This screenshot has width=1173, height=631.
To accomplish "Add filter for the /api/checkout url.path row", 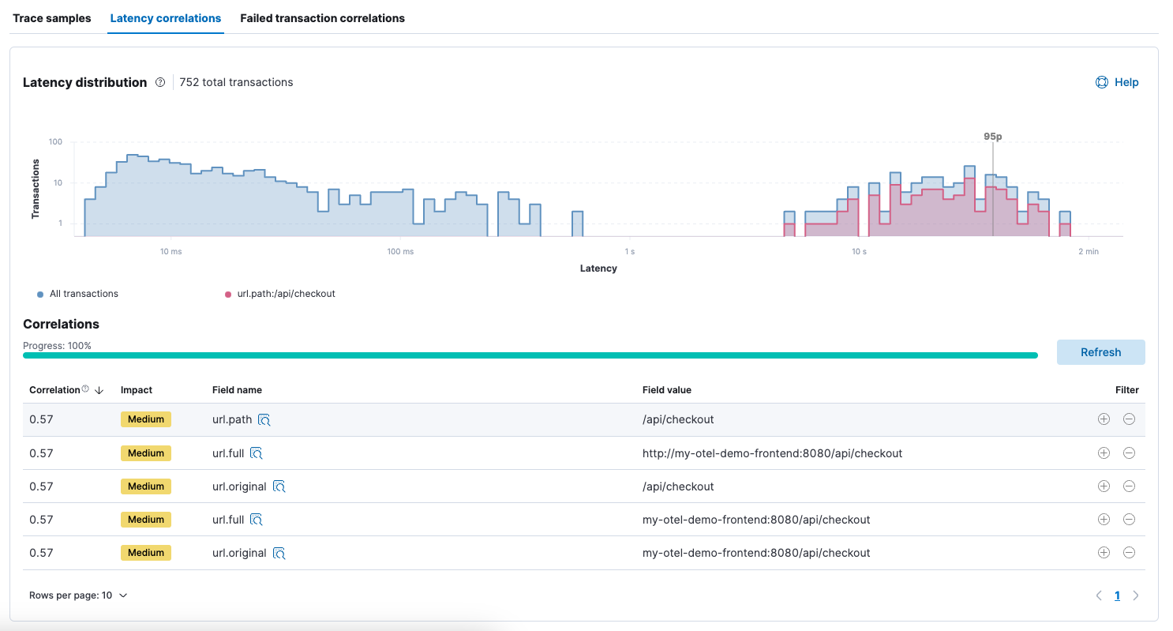I will tap(1103, 419).
